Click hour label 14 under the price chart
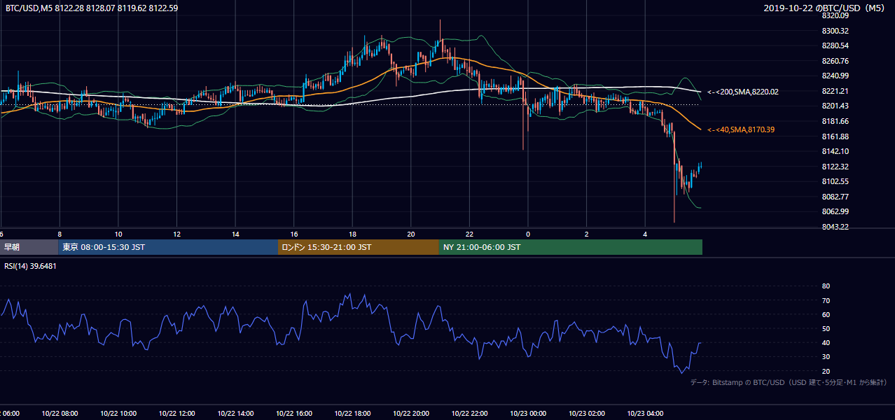This screenshot has height=420, width=895. [235, 234]
